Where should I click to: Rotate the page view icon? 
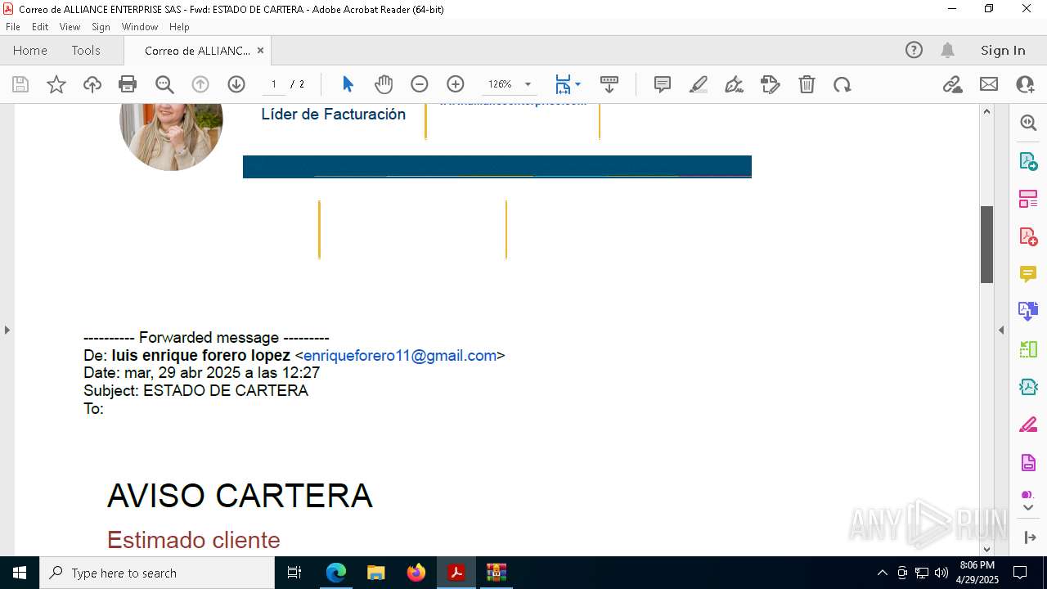[843, 84]
